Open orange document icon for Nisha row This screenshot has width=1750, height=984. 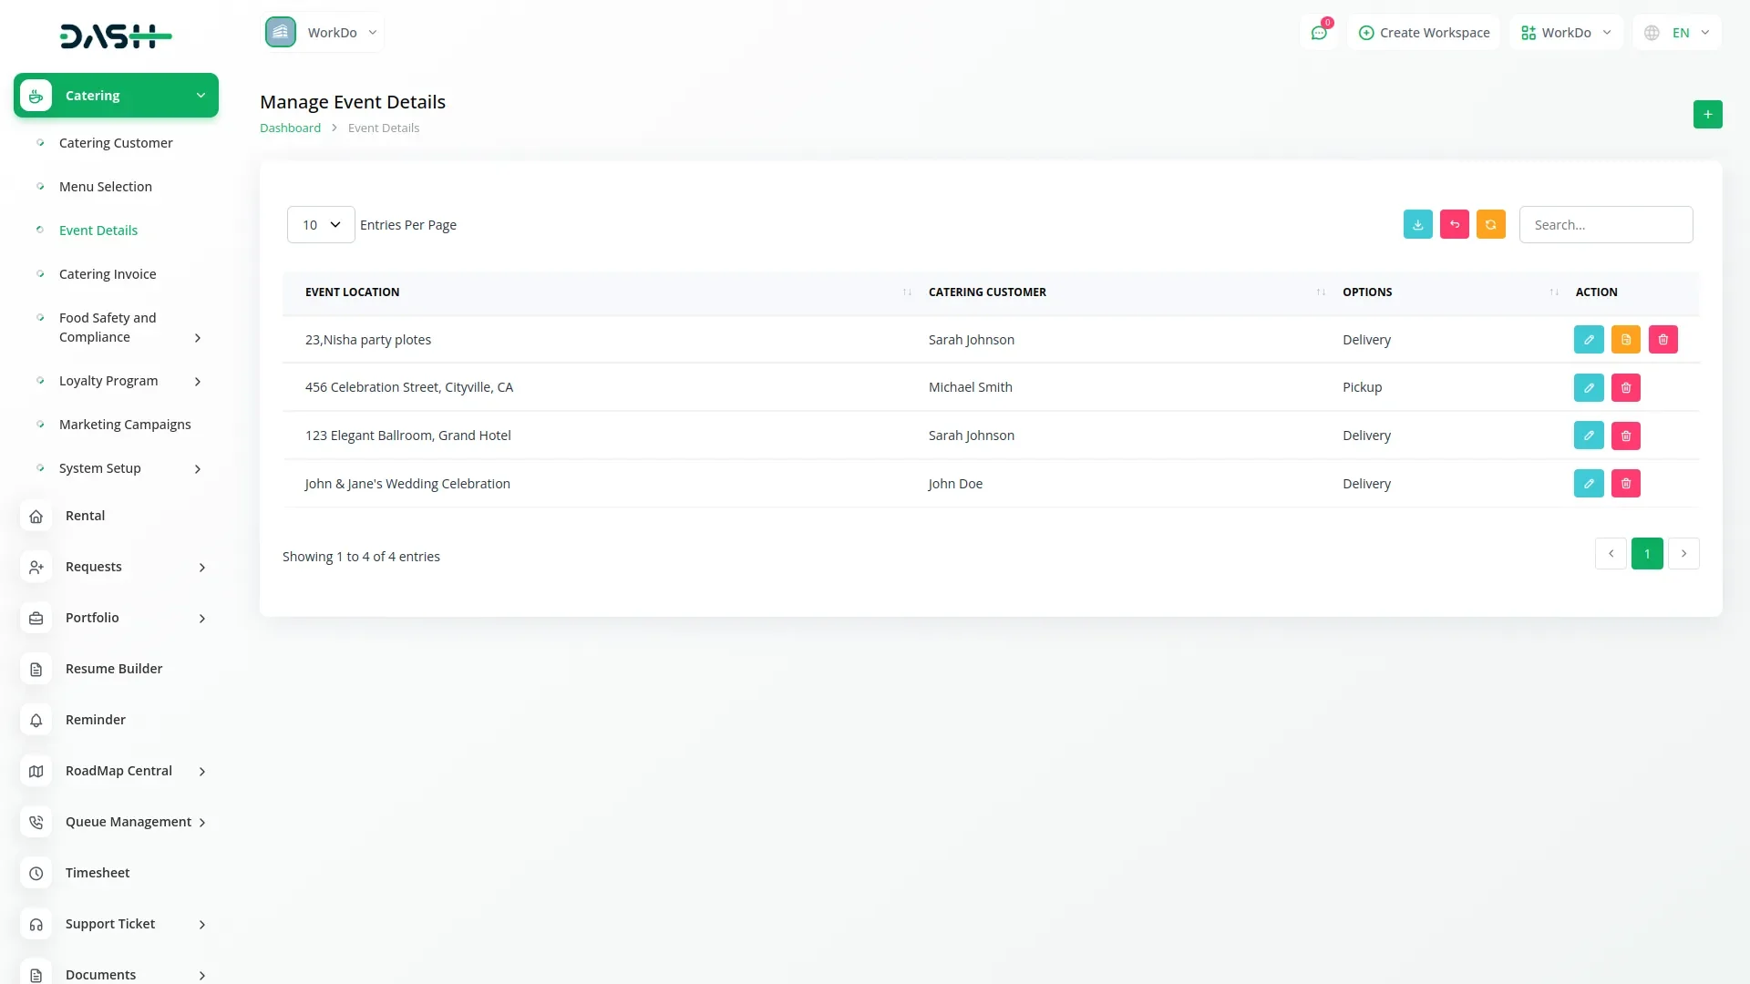[1625, 340]
